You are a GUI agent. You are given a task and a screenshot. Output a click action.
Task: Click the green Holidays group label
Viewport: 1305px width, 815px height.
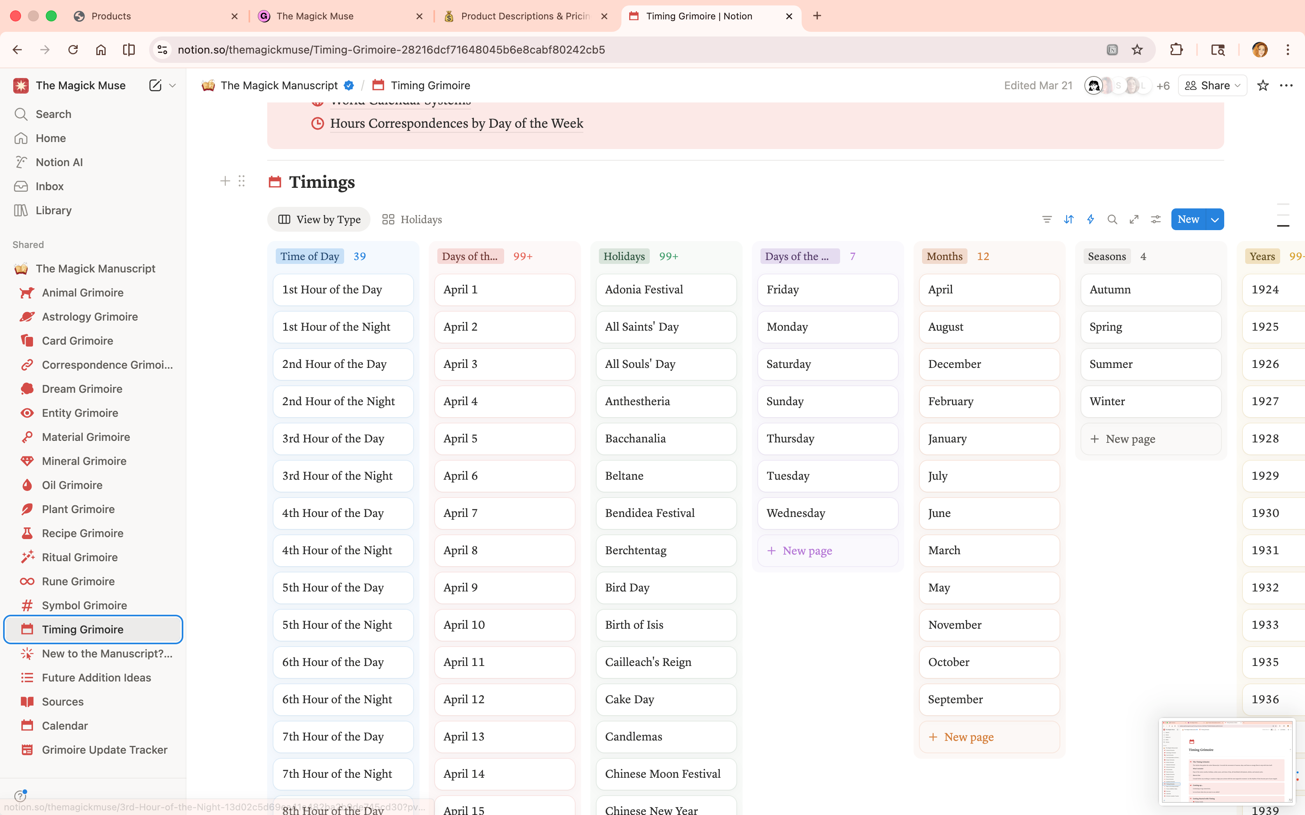click(x=624, y=256)
